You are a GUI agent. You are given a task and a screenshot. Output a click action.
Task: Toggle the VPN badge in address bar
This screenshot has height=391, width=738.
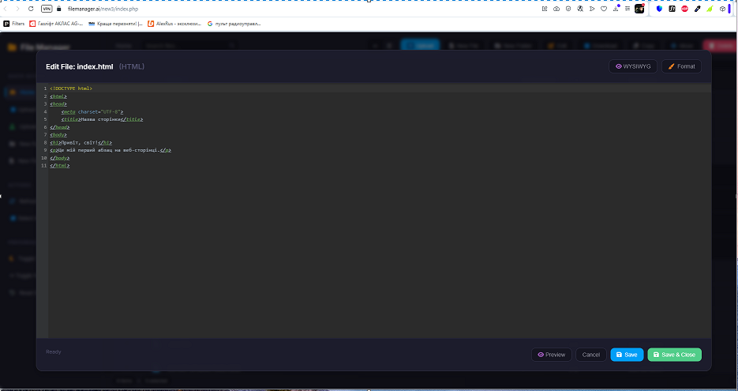(x=46, y=9)
